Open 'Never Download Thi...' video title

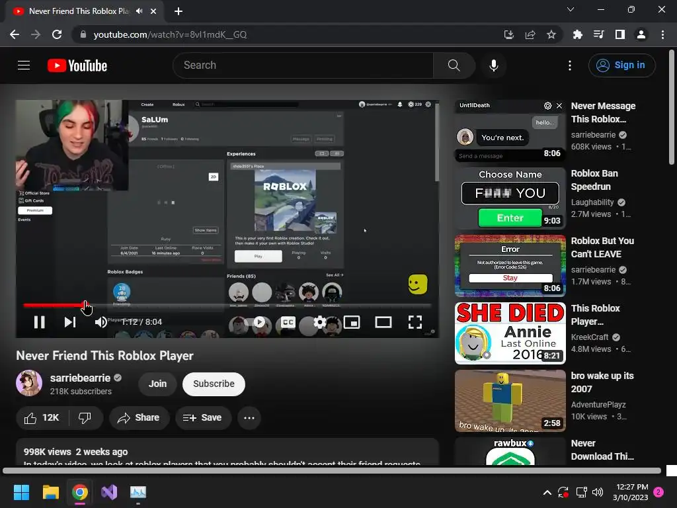[x=602, y=450]
